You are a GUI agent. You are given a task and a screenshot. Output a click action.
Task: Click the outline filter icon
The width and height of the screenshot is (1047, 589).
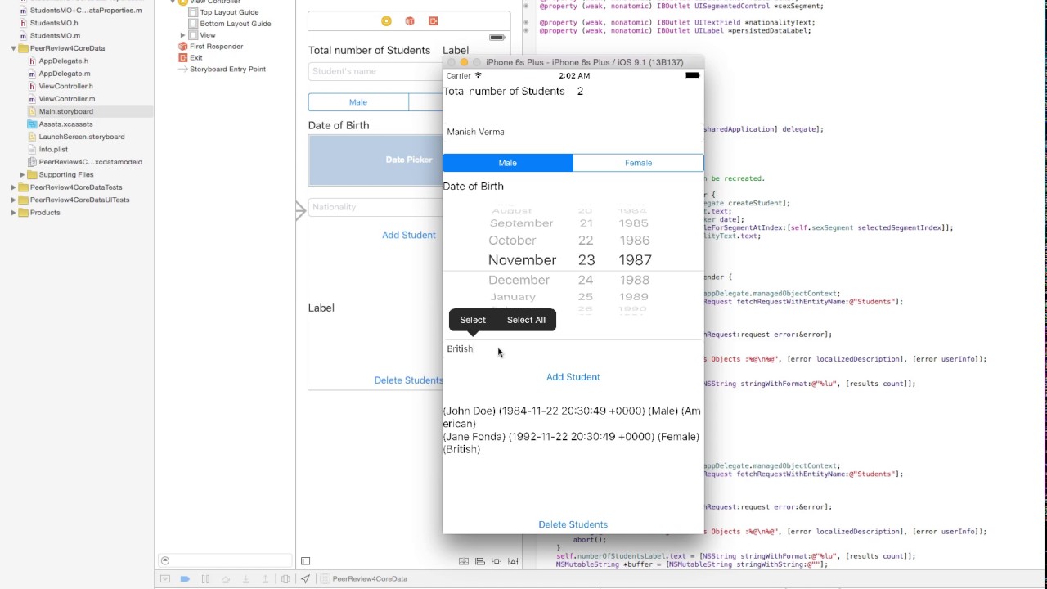tap(165, 561)
